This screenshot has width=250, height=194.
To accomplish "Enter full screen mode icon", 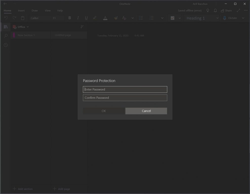I will point(238,11).
